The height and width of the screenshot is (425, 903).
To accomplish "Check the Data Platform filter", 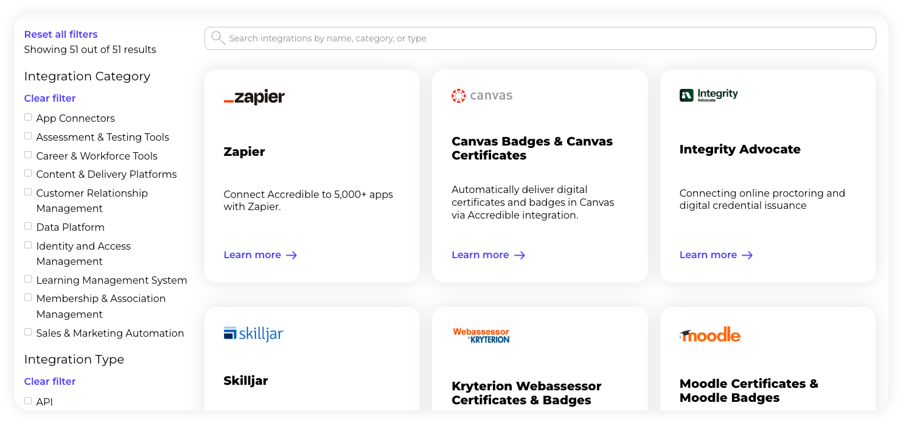I will [28, 226].
